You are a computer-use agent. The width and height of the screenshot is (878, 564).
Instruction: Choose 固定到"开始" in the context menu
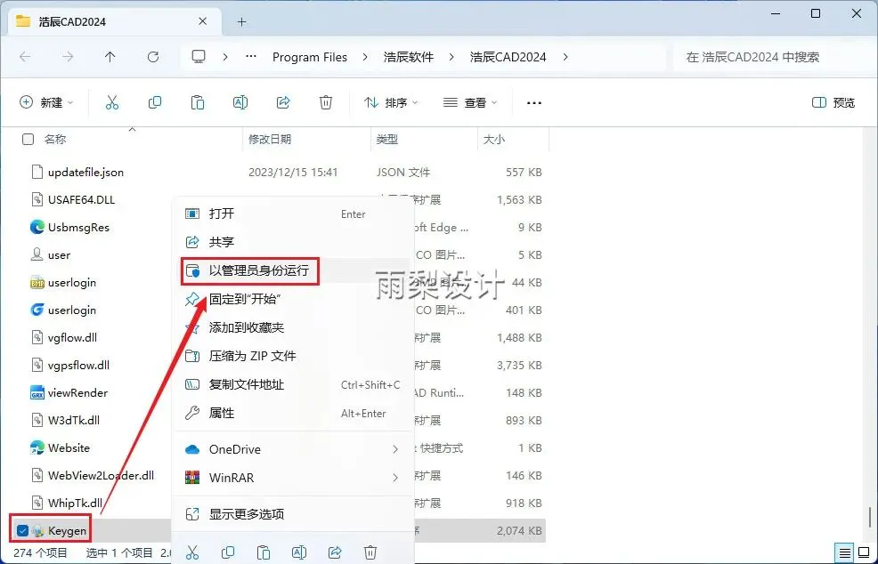(x=294, y=299)
